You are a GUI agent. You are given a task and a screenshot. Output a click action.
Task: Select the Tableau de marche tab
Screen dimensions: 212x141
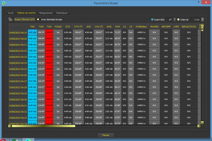tap(26, 13)
